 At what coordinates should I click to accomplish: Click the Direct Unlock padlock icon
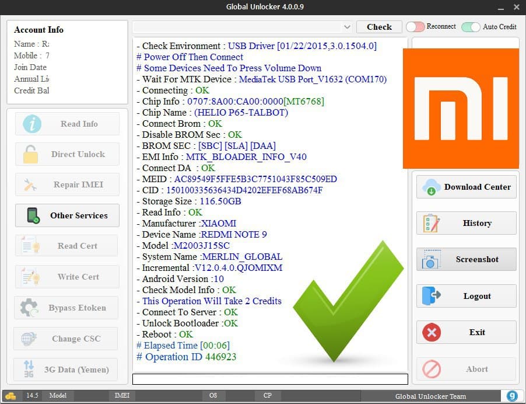point(30,155)
